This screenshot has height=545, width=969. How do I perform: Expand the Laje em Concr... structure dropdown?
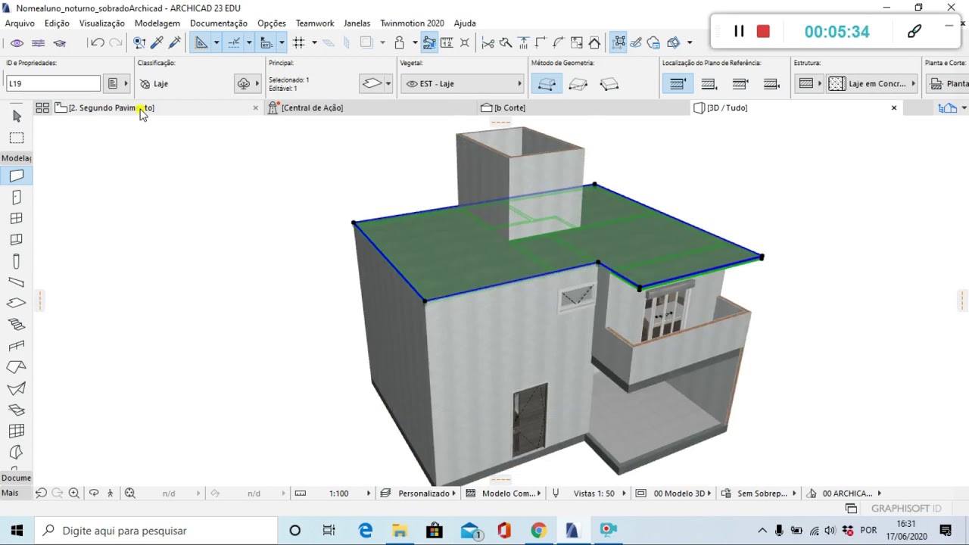(872, 84)
